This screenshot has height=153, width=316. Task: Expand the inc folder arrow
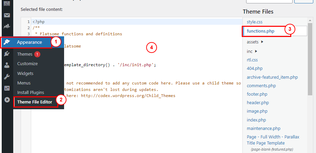(x=256, y=51)
